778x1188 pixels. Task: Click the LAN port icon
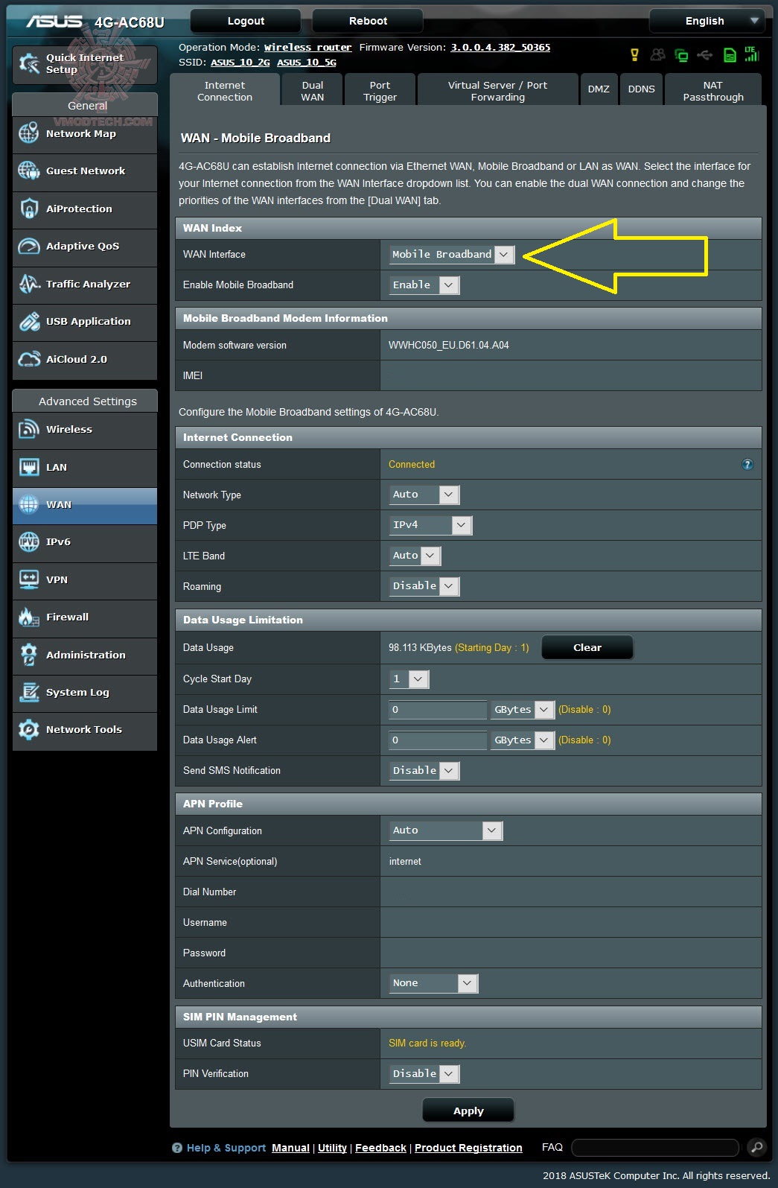[29, 467]
